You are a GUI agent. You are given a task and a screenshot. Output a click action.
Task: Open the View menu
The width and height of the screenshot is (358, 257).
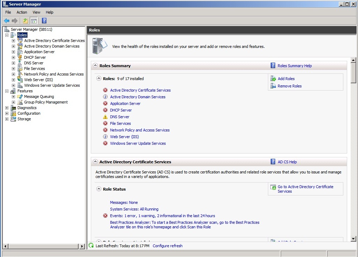click(x=36, y=12)
